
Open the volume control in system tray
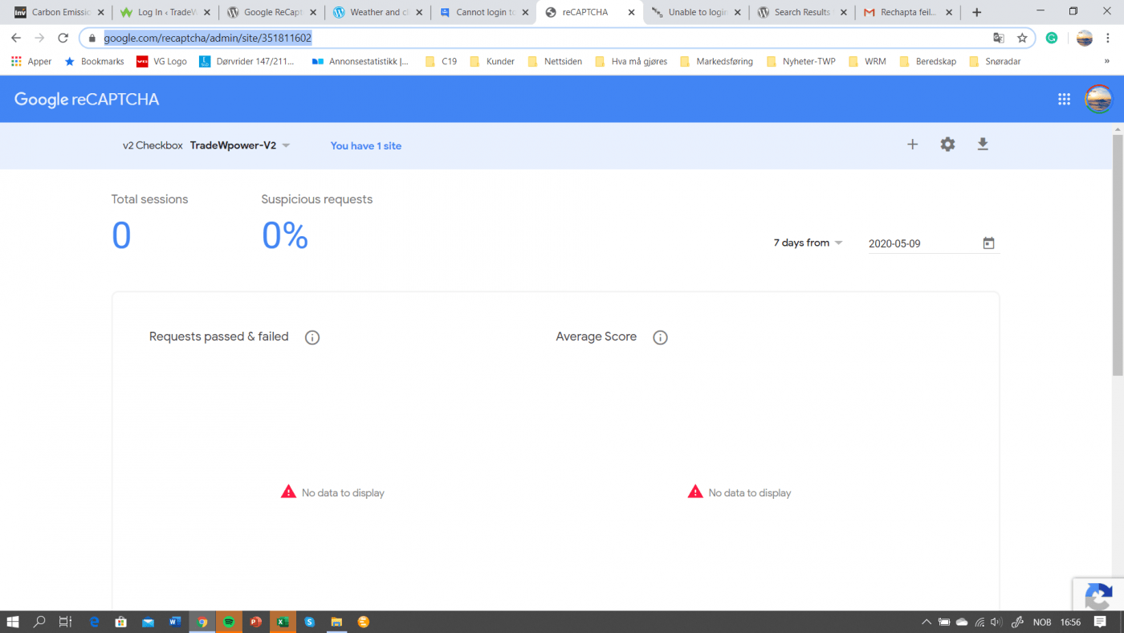click(x=996, y=622)
